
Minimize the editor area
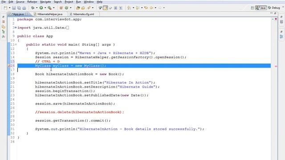pos(271,13)
